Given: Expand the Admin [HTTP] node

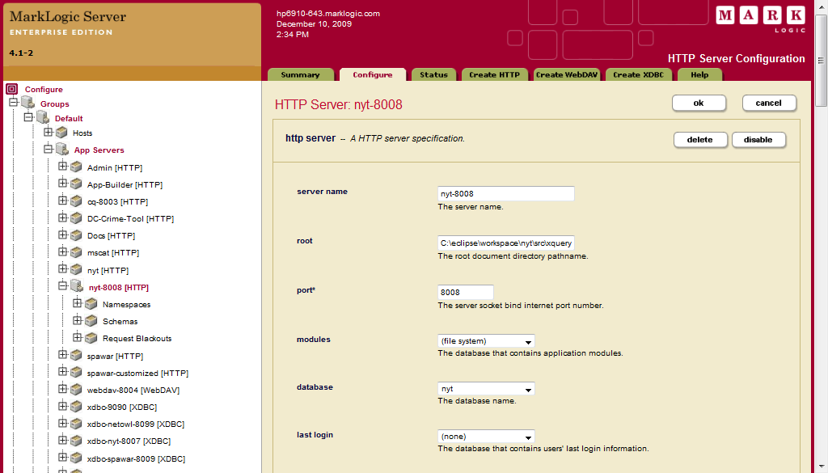Looking at the screenshot, I should pyautogui.click(x=63, y=166).
